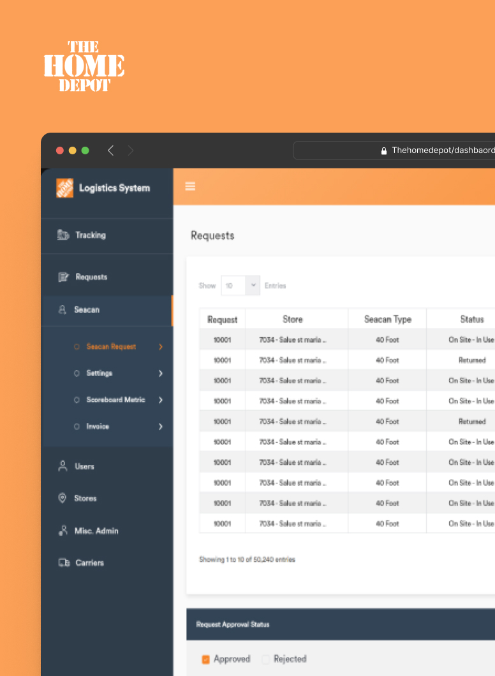
Task: Expand Scoreboard Metric chevron
Action: [160, 400]
